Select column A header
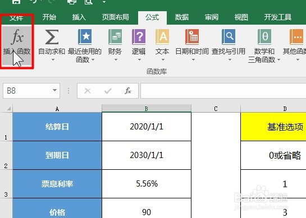 57,109
